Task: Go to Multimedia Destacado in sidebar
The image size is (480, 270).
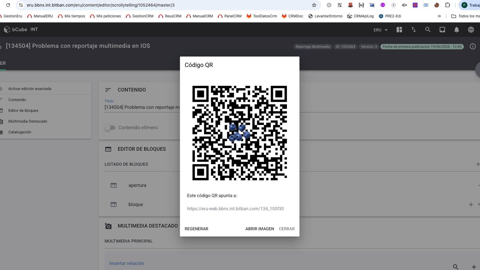Action: [x=28, y=121]
